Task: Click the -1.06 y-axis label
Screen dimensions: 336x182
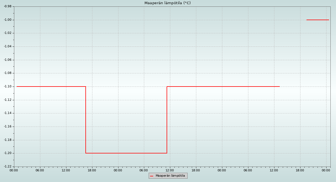Action: [8, 60]
